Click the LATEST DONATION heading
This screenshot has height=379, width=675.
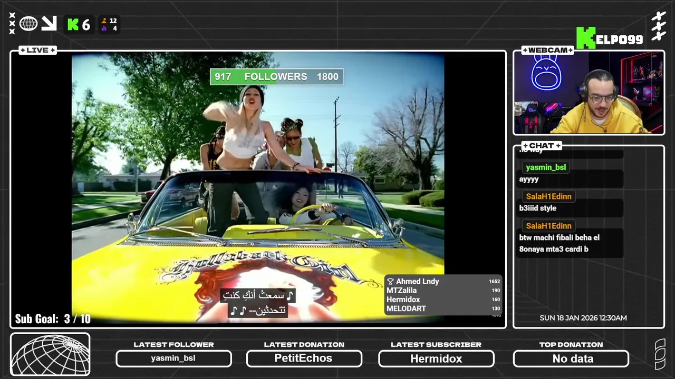tap(304, 345)
